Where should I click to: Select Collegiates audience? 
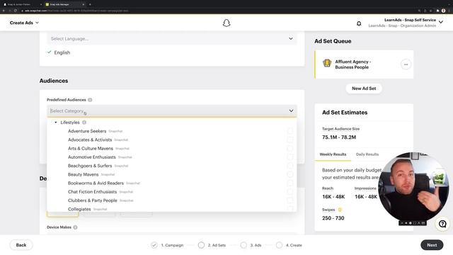pos(79,209)
